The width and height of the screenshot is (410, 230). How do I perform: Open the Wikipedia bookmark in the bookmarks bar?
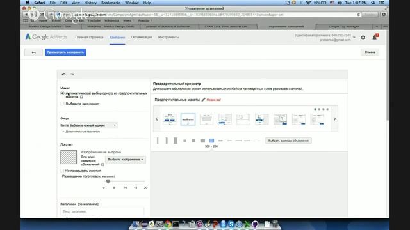111,20
